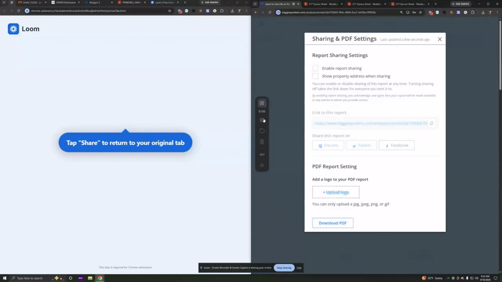Open Chrome from the Windows taskbar

(x=100, y=278)
